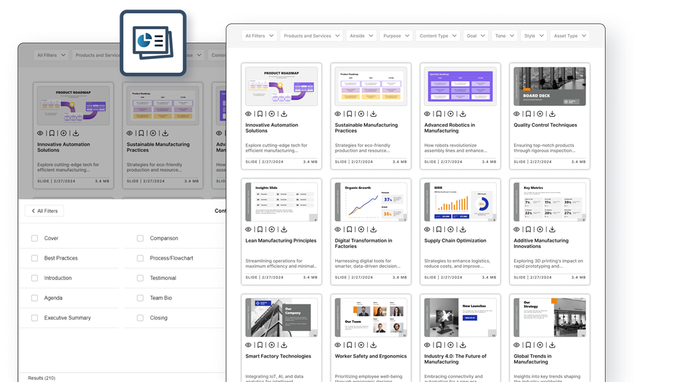The width and height of the screenshot is (680, 382).
Task: Select the MRR chart slide thumbnail
Action: pos(460,201)
